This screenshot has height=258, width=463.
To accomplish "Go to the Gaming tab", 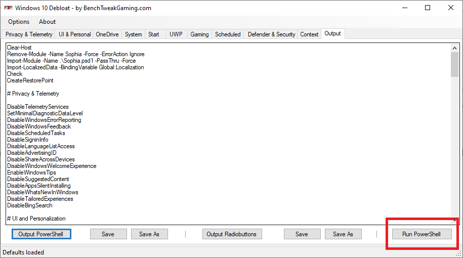I will coord(199,34).
